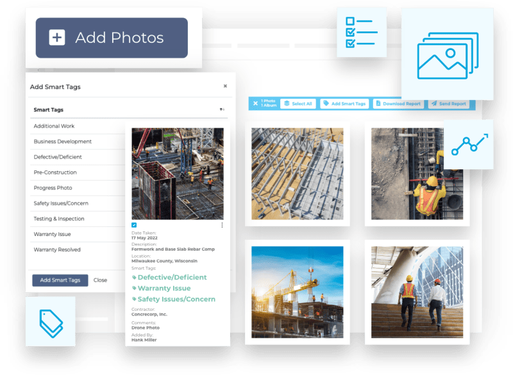Click the tag icon beside Add Smart Tags
513x375 pixels.
click(x=325, y=103)
